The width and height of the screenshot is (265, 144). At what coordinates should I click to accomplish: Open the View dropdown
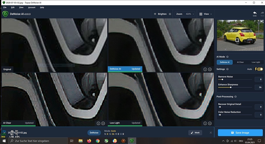point(206,14)
